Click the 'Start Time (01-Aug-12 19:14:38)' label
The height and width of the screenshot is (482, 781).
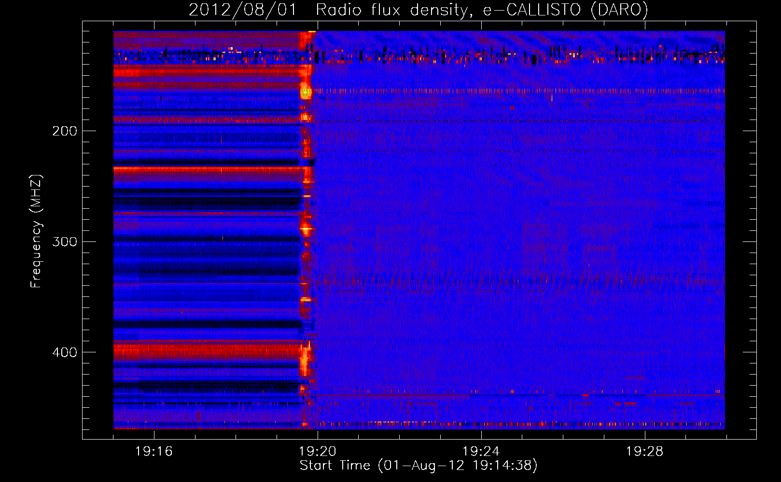(418, 466)
